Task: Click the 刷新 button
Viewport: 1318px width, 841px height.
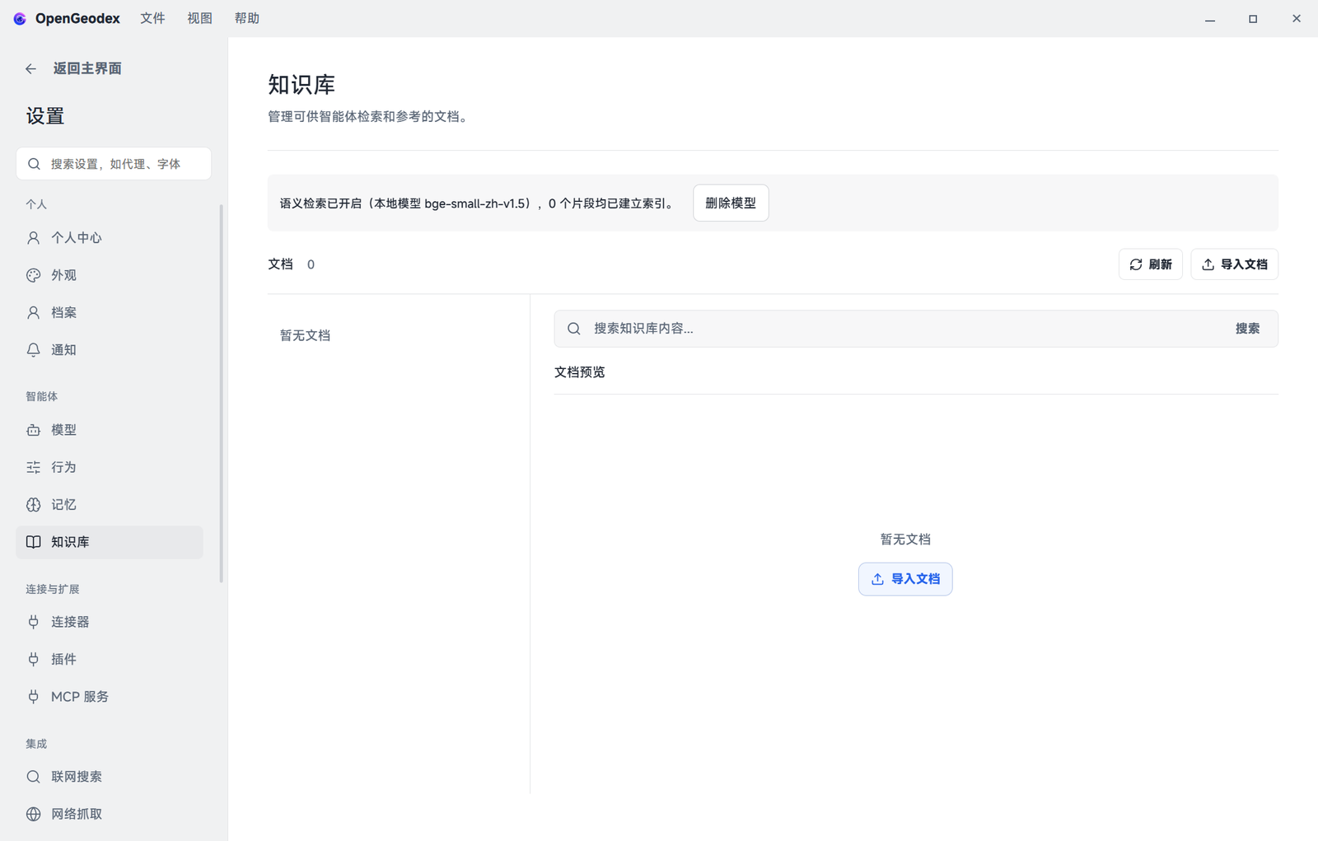Action: [1150, 264]
